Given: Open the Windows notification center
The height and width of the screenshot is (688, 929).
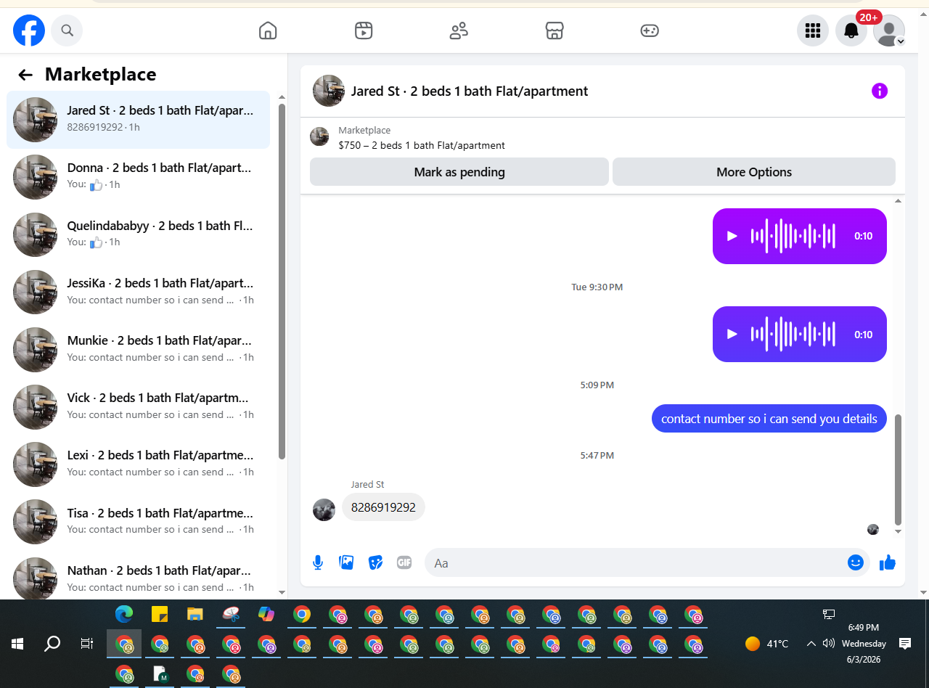Looking at the screenshot, I should coord(905,644).
